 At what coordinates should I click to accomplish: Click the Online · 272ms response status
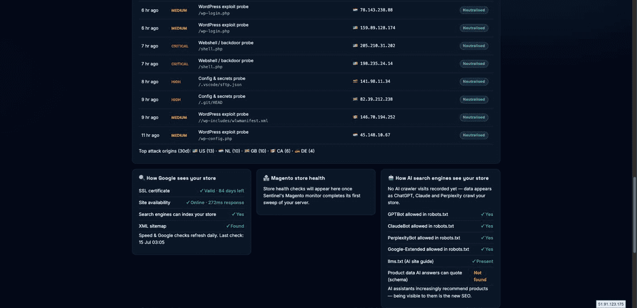coord(215,203)
